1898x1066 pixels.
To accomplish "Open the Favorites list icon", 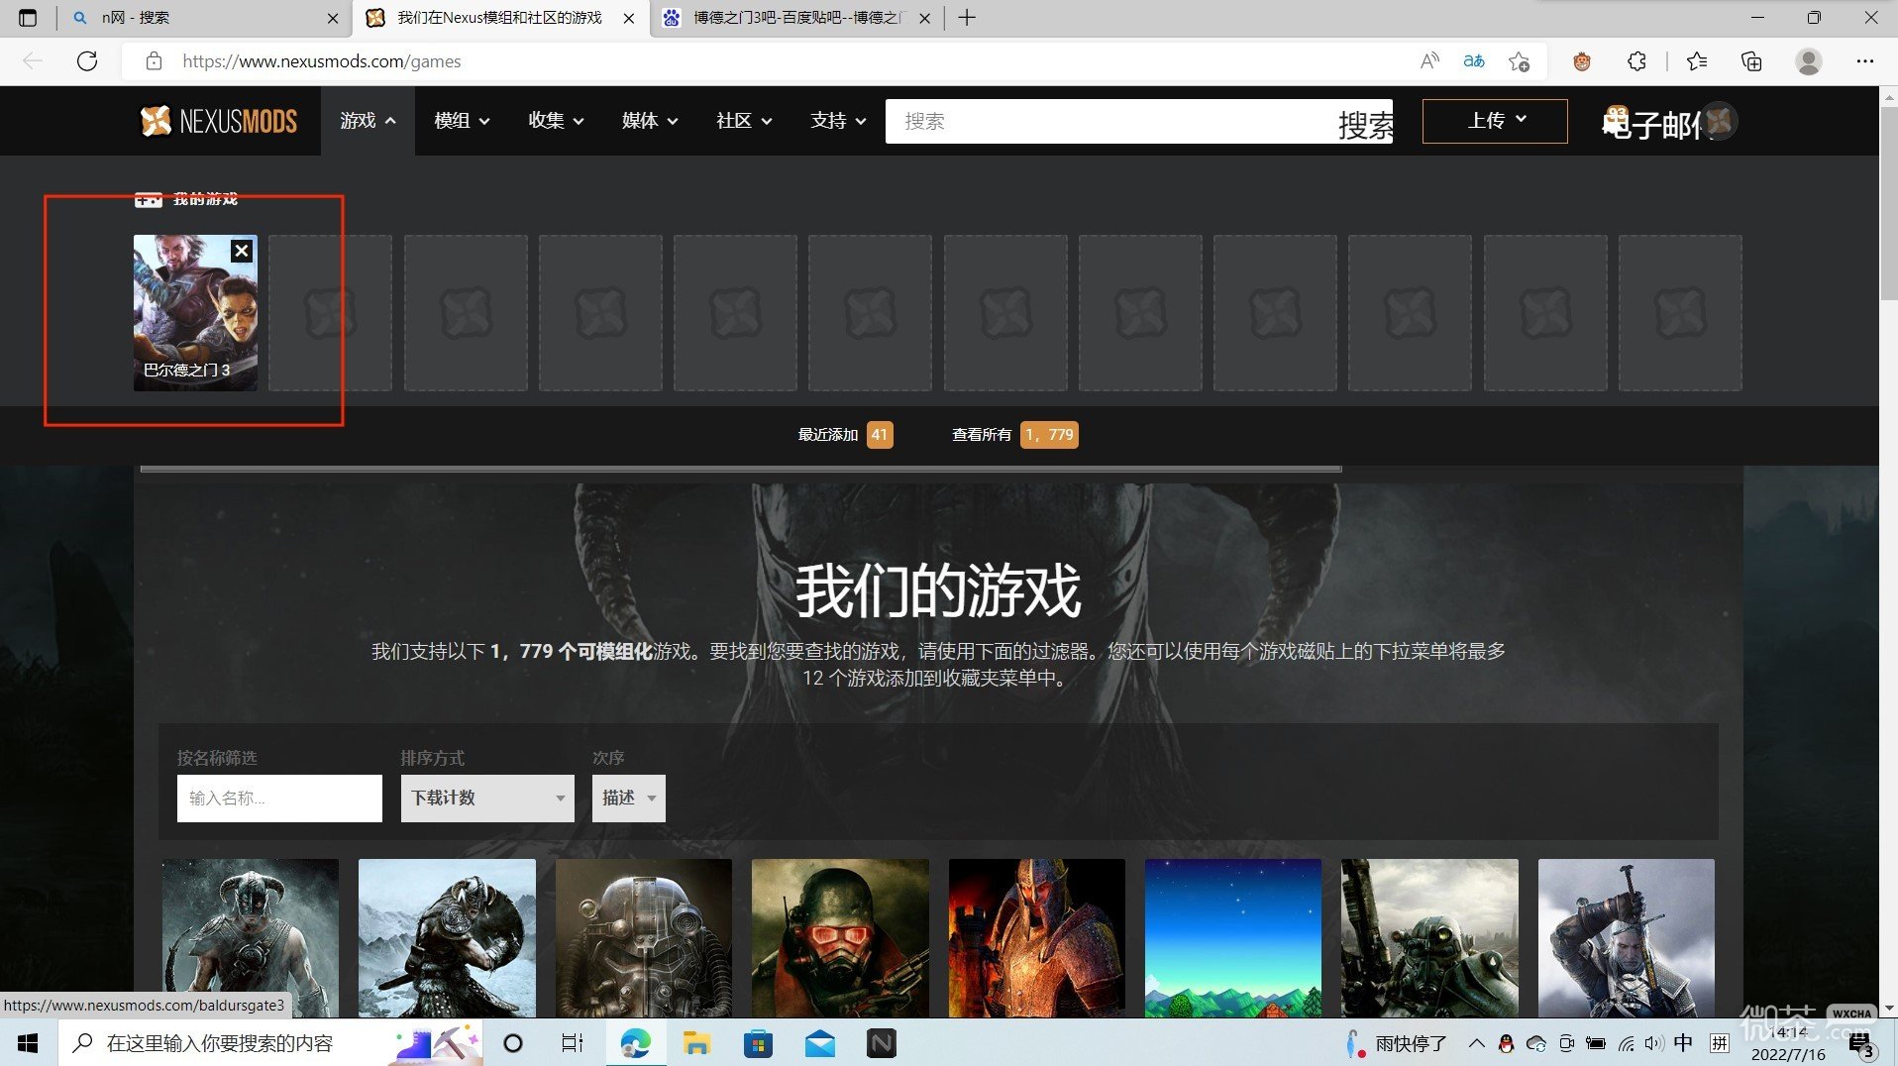I will pyautogui.click(x=1697, y=61).
